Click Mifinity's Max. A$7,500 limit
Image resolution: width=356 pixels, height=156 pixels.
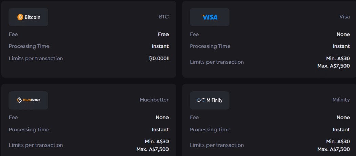(333, 149)
